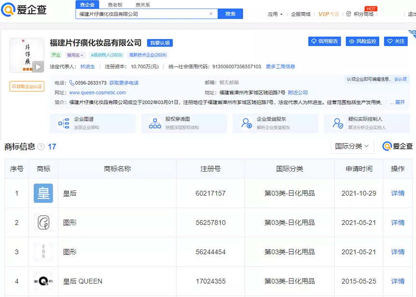
Task: Click the help question mark beside 商标信息
Action: click(x=41, y=147)
